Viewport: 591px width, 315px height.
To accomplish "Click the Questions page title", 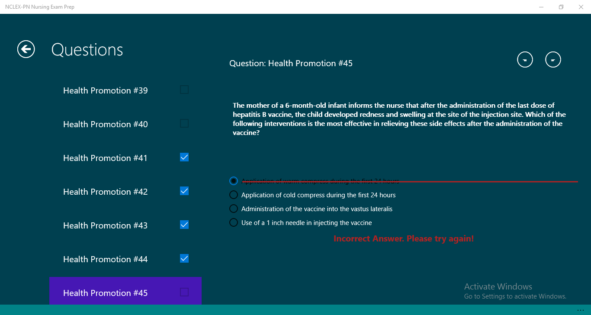I will coord(87,50).
